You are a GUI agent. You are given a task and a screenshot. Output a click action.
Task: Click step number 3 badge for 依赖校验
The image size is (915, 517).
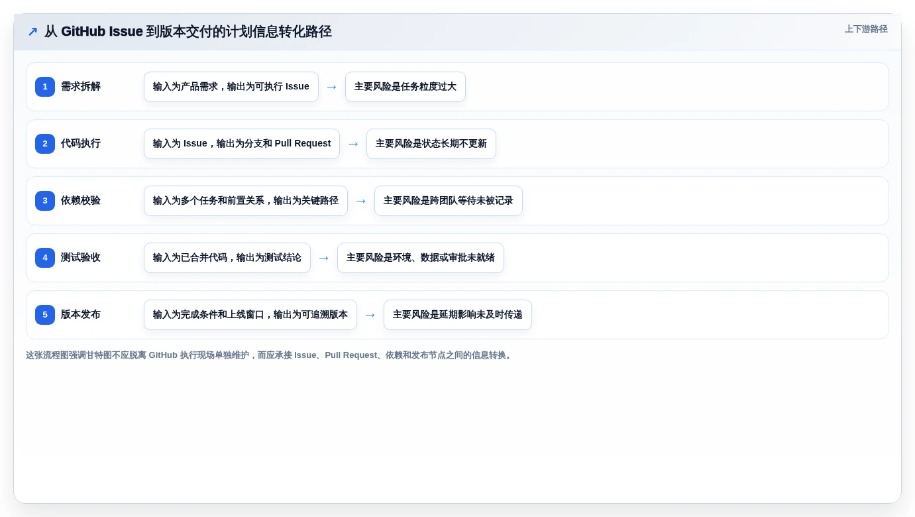pyautogui.click(x=45, y=201)
